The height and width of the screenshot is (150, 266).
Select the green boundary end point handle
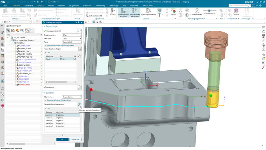211,96
